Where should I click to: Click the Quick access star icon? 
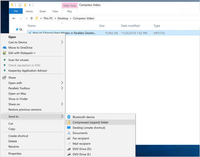point(17,29)
